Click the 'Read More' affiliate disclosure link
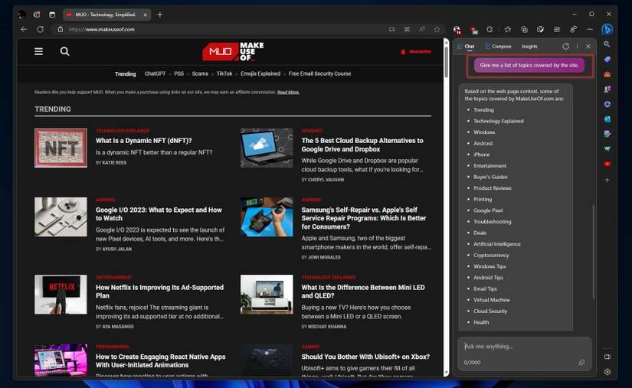 pos(288,92)
